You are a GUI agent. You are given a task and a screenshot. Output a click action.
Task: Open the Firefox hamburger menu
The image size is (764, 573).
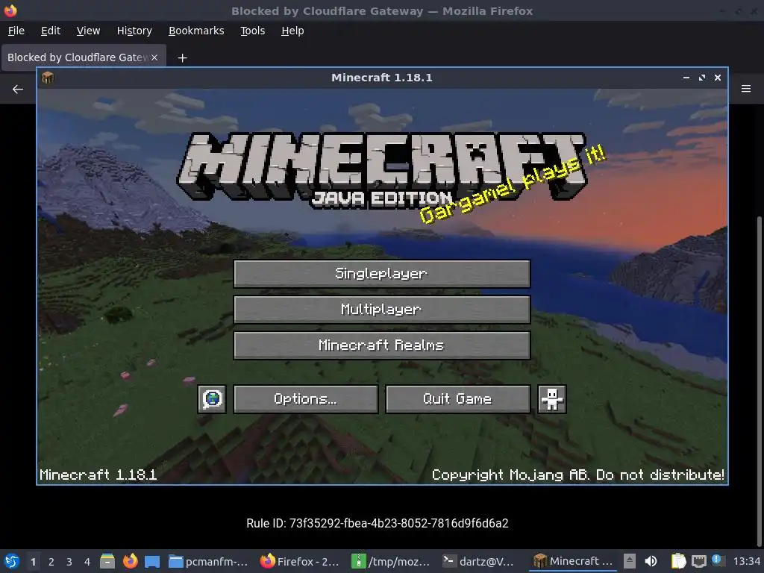(x=745, y=89)
